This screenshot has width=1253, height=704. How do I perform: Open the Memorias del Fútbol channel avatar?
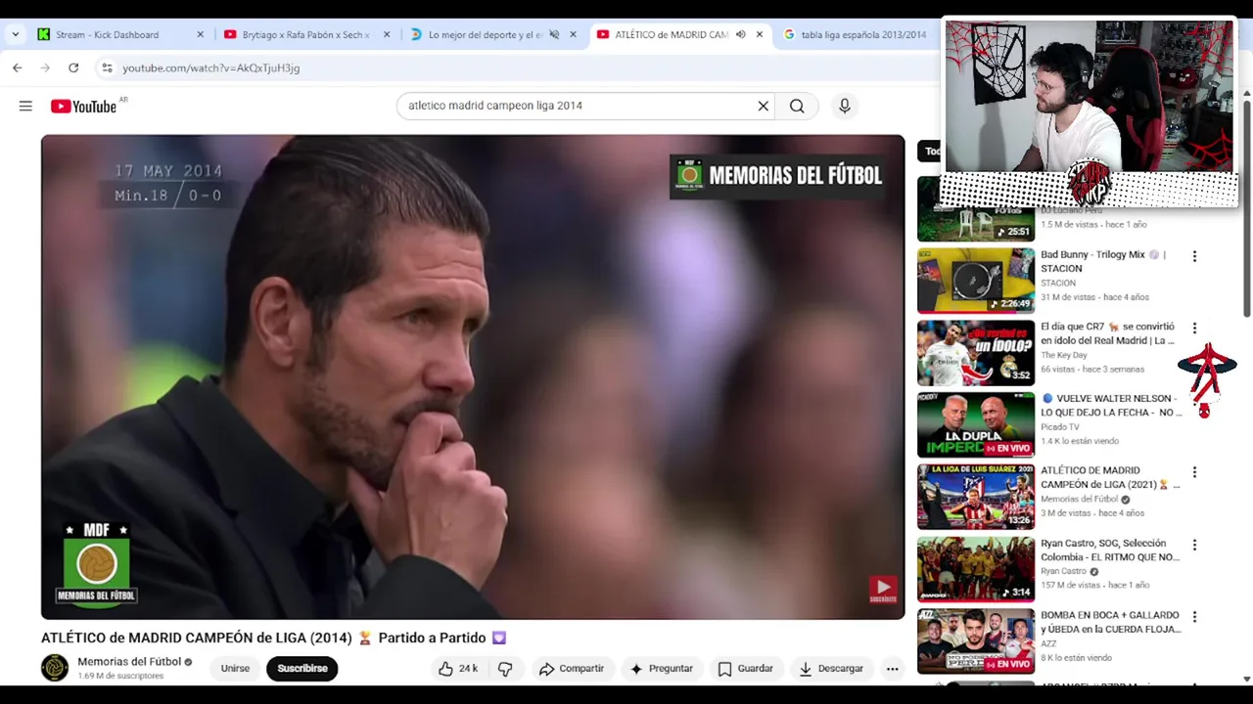coord(55,668)
